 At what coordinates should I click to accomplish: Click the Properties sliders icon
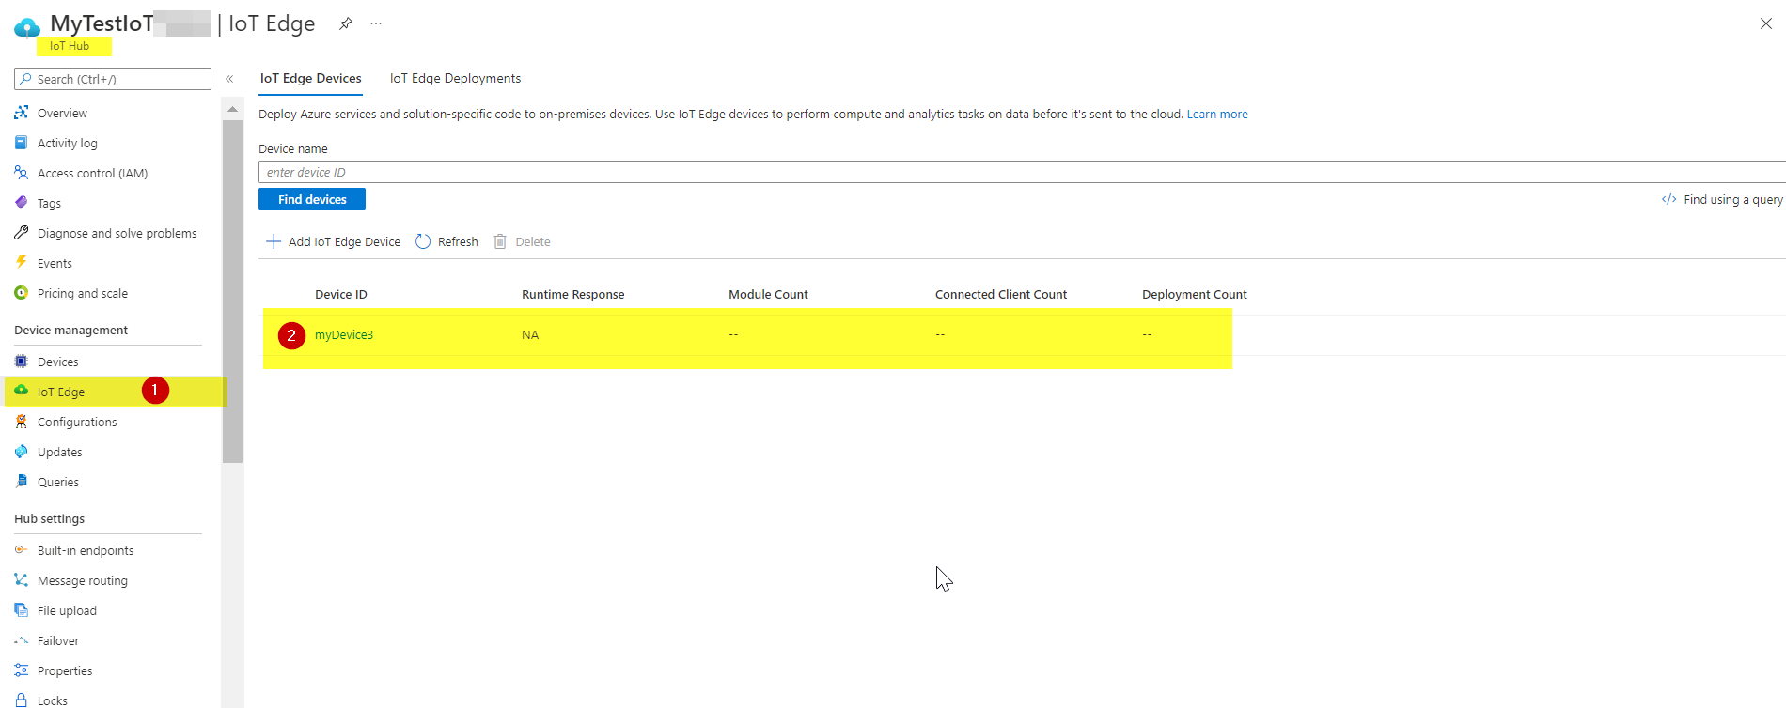click(x=22, y=670)
